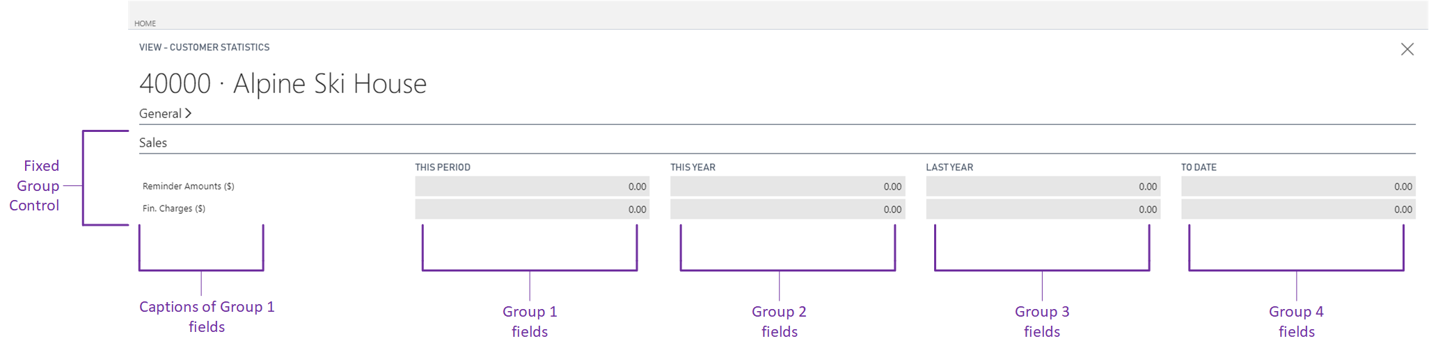1429x350 pixels.
Task: Click the 'THIS PERIOD' column header
Action: [x=443, y=167]
